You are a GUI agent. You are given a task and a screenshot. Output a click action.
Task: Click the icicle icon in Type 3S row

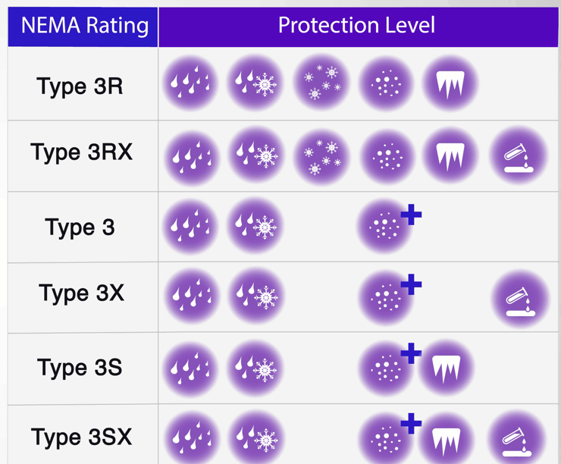[x=446, y=368]
